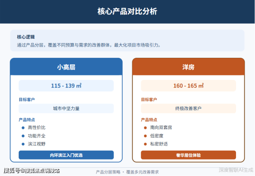Select the 小高层 card header

[x=66, y=67]
